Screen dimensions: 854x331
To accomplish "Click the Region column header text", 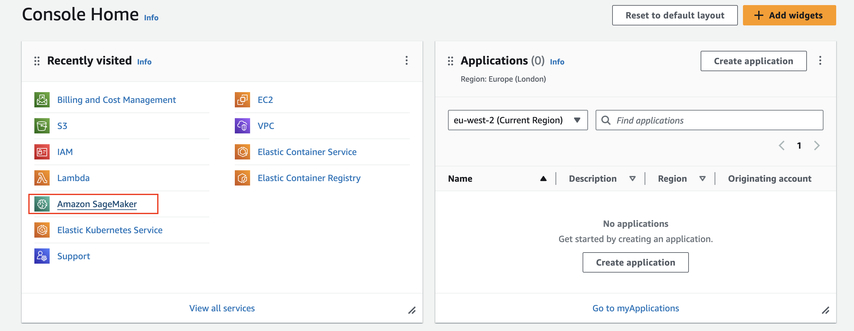I will (672, 179).
